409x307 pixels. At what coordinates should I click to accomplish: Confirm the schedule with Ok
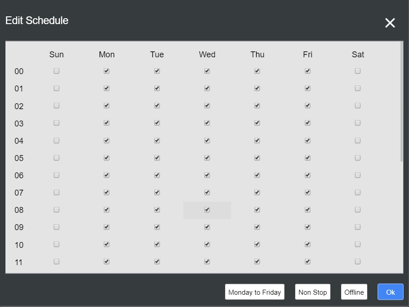pos(390,292)
